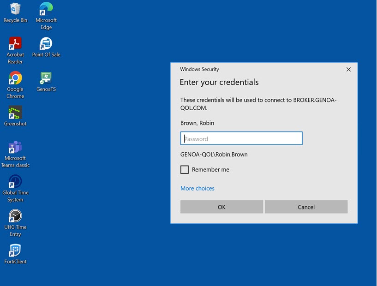Select the Recycle Bin desktop icon
The image size is (377, 286).
click(x=15, y=9)
